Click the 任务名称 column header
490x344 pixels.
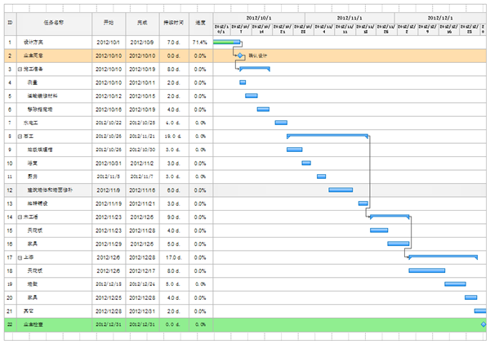pos(54,23)
